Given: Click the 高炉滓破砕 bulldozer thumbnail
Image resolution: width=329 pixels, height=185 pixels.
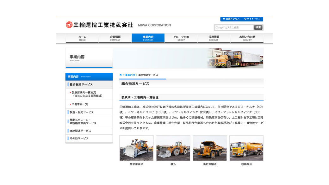Looking at the screenshot, I should [x=136, y=148].
